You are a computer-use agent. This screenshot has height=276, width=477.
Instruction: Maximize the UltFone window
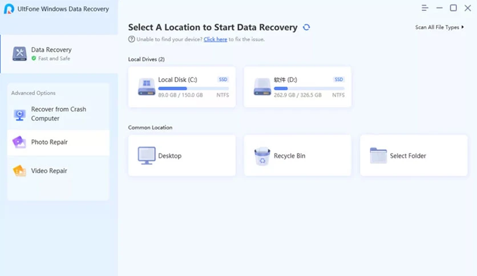453,8
